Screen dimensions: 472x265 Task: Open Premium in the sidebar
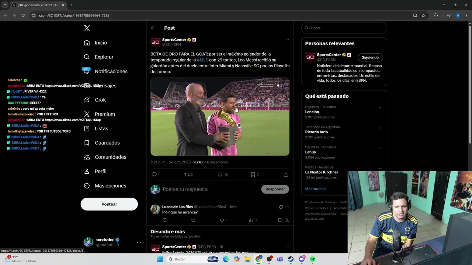pyautogui.click(x=99, y=114)
